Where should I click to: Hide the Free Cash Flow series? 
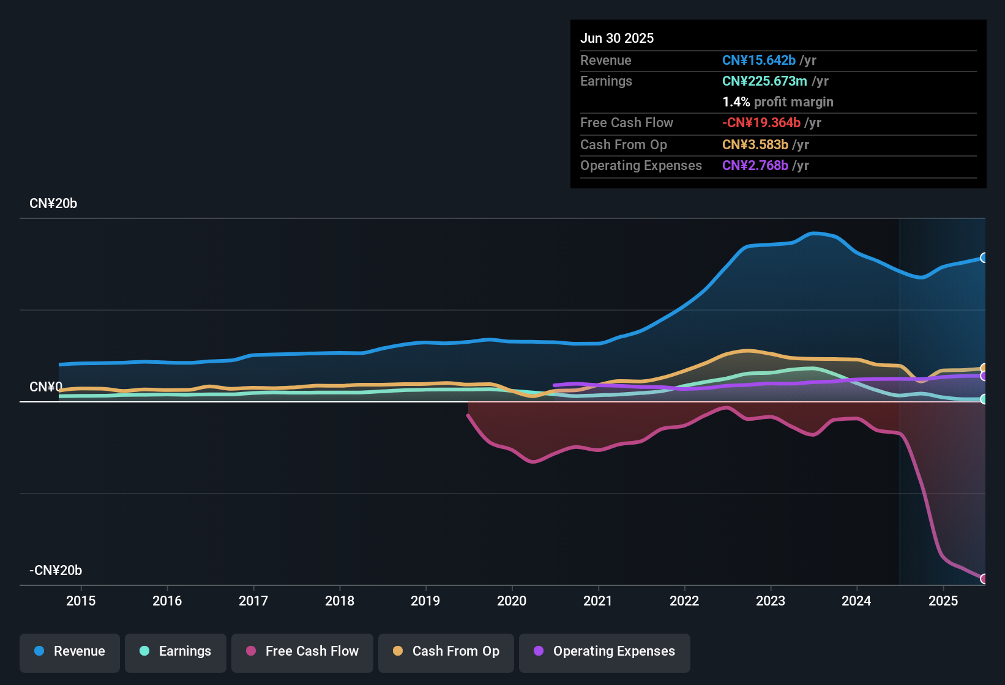click(x=302, y=652)
